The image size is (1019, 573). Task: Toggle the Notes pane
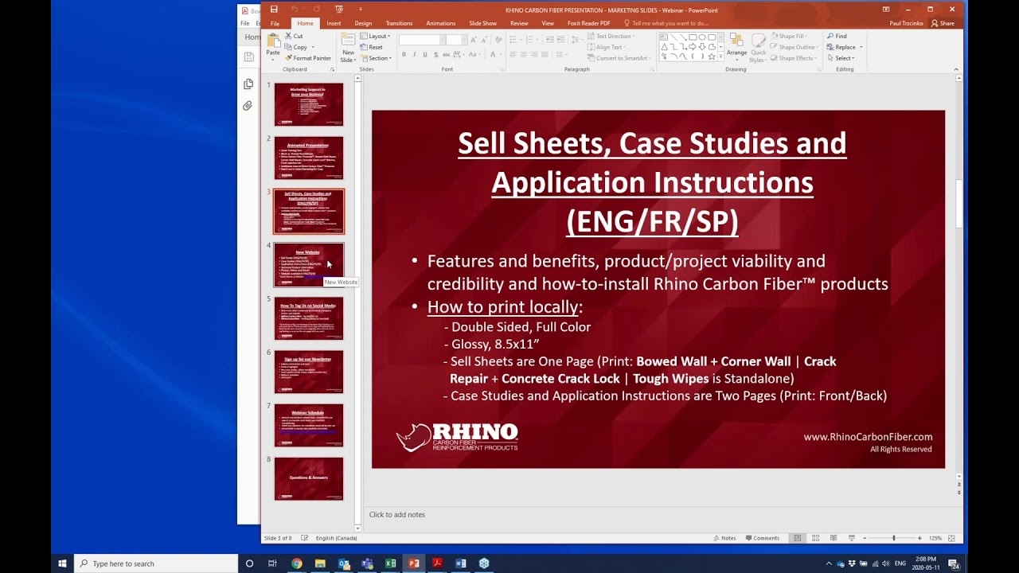pyautogui.click(x=724, y=538)
